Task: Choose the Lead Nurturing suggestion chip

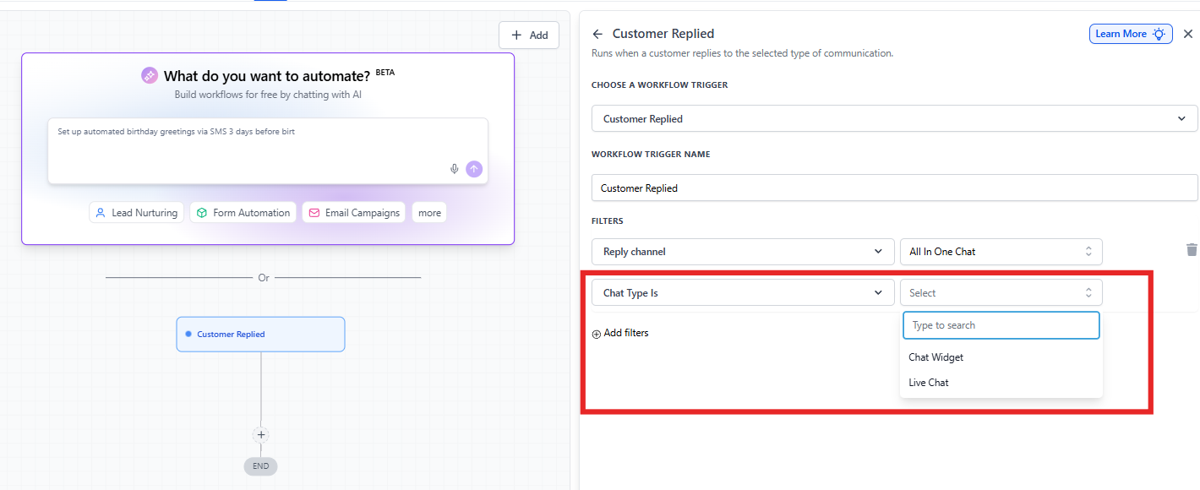Action: click(x=136, y=213)
